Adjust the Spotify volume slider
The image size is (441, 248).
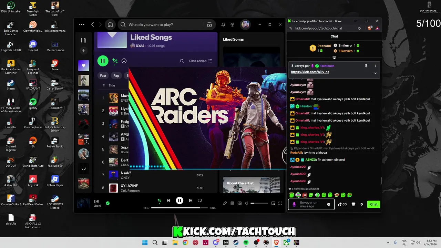tap(259, 203)
